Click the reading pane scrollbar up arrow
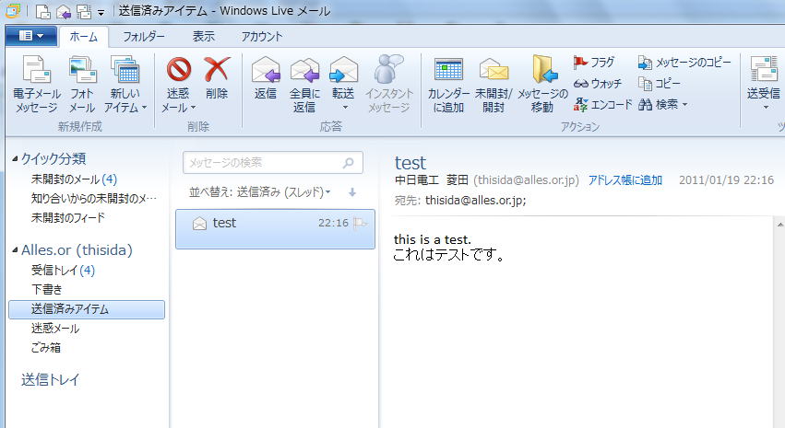Viewport: 785px width, 428px height. tap(780, 224)
